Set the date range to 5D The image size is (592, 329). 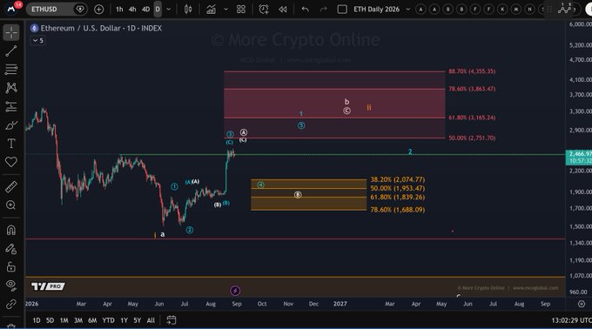(x=50, y=320)
